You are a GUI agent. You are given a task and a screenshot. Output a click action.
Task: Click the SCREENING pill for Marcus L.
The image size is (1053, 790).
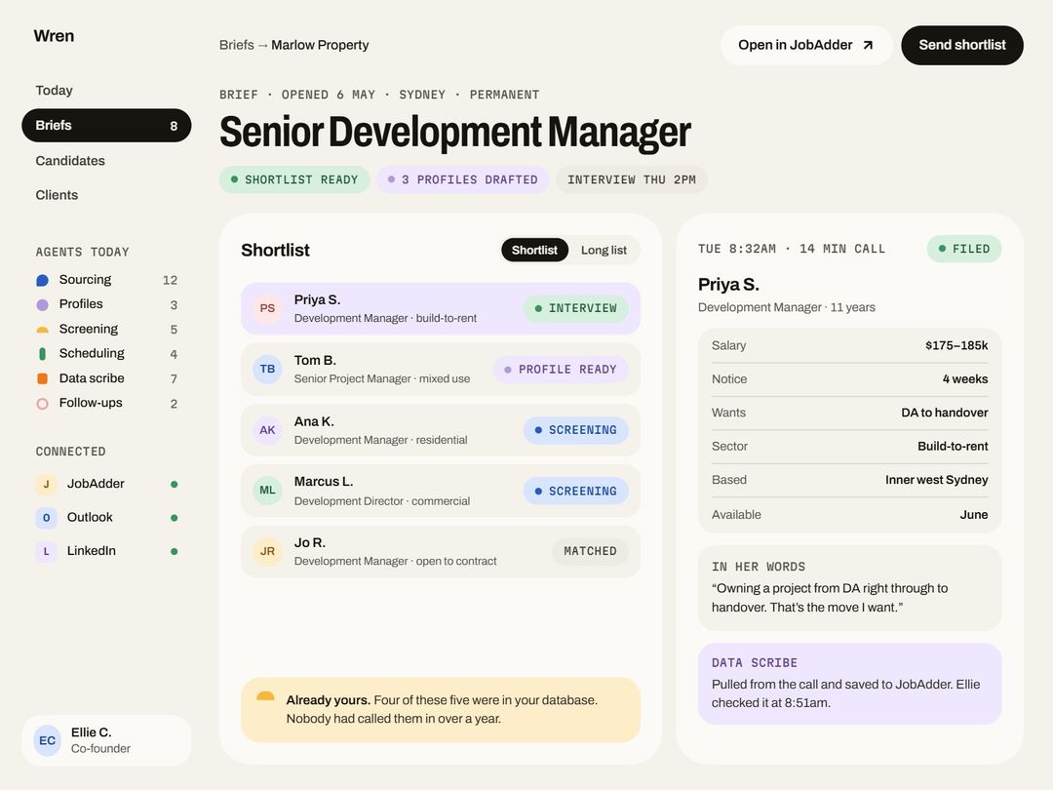point(575,491)
